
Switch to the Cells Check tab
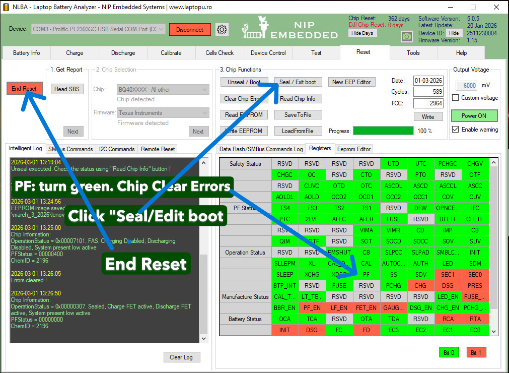(x=220, y=53)
